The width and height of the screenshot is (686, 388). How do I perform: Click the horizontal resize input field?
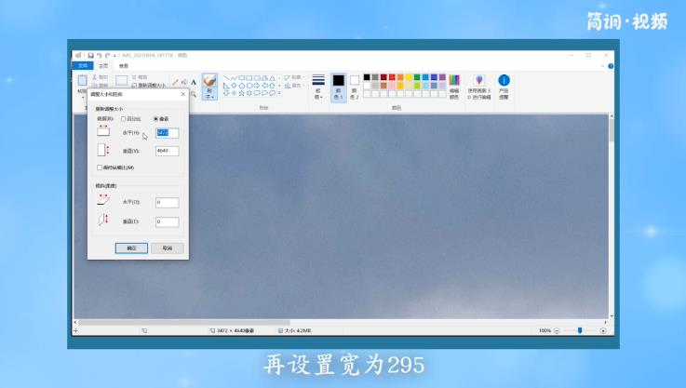[167, 133]
